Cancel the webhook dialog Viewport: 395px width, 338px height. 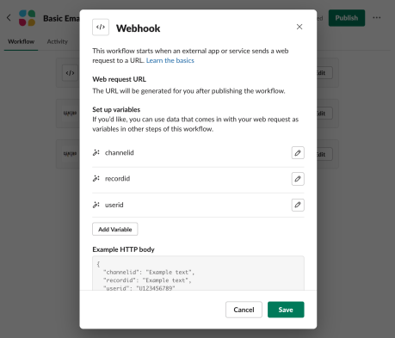244,310
